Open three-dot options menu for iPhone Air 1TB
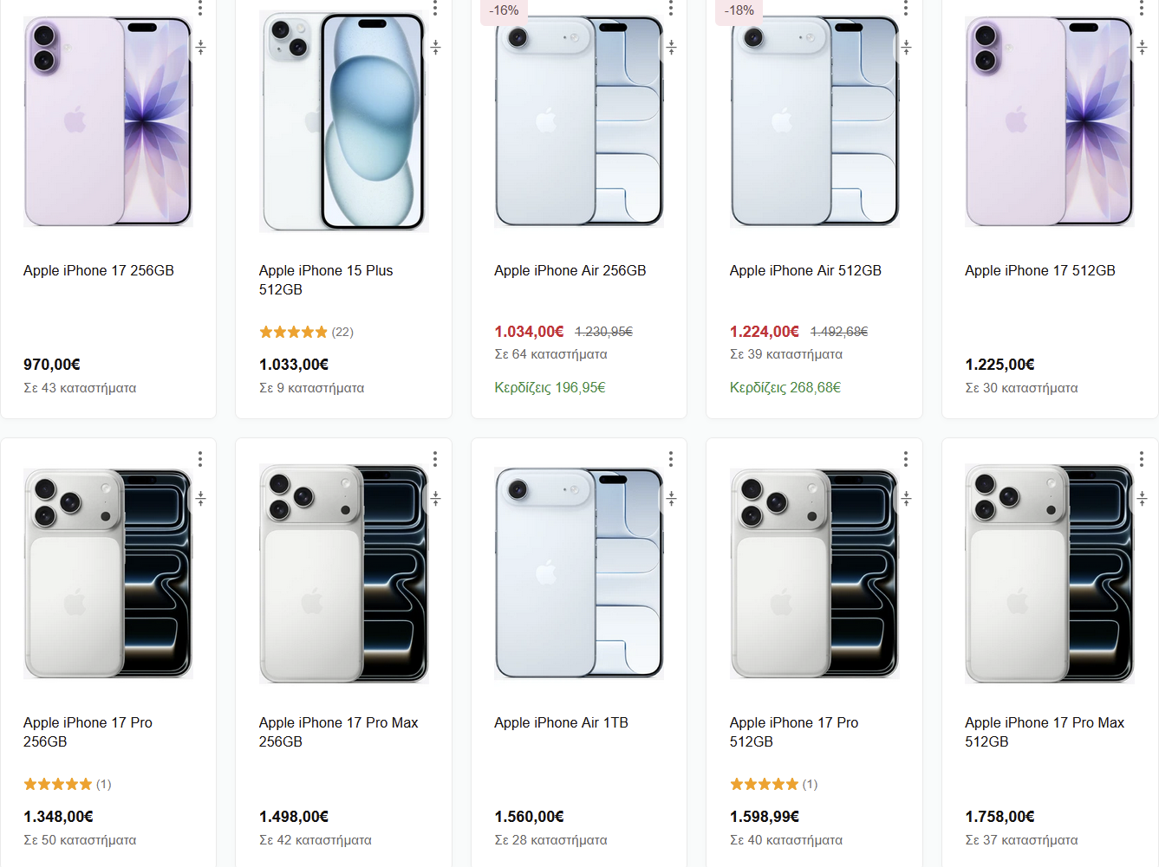The height and width of the screenshot is (867, 1159). (x=671, y=459)
